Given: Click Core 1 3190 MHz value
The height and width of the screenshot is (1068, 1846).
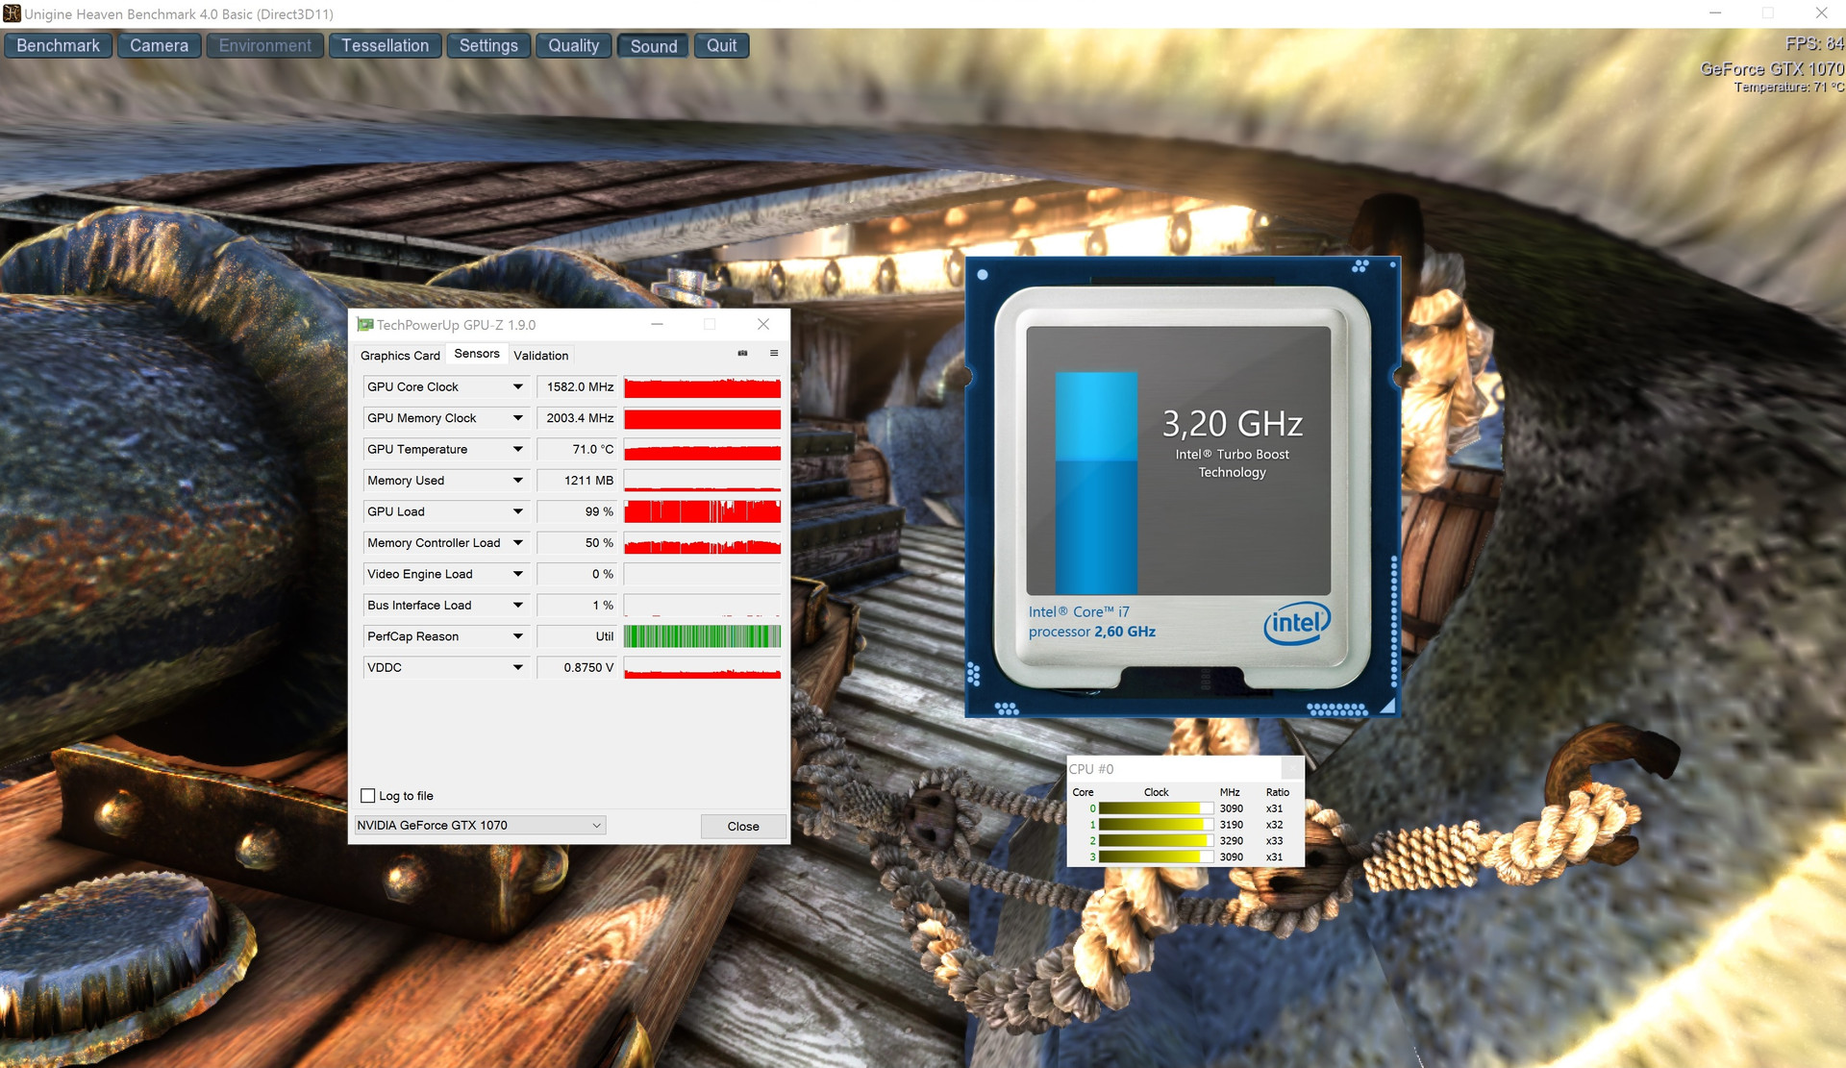Looking at the screenshot, I should coord(1232,825).
